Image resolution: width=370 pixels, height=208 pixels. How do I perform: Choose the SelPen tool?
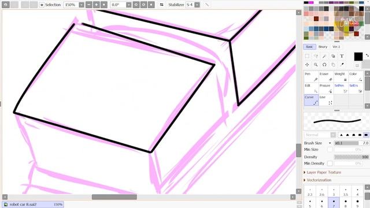(341, 88)
